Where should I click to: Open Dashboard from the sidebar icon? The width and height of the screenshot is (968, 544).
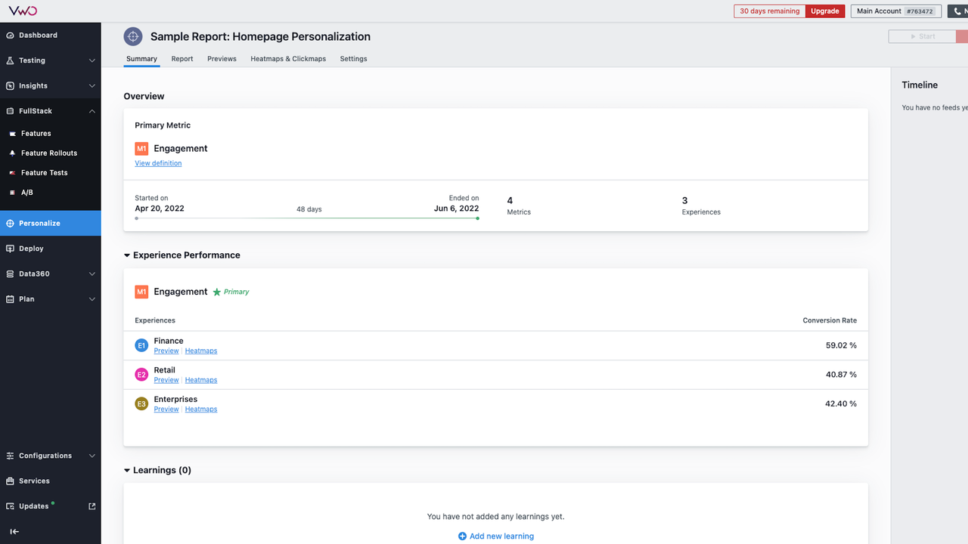pyautogui.click(x=10, y=36)
